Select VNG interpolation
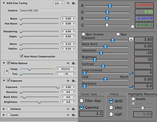Screen dimensions: 157x122 click(111, 107)
